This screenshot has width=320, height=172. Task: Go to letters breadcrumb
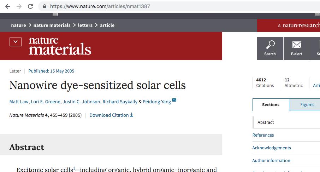85,25
